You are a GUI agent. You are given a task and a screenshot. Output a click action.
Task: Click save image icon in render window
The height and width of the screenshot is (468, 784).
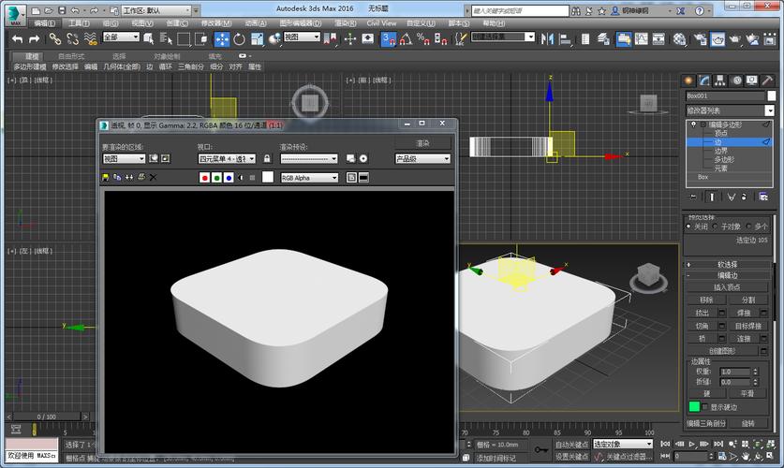106,177
